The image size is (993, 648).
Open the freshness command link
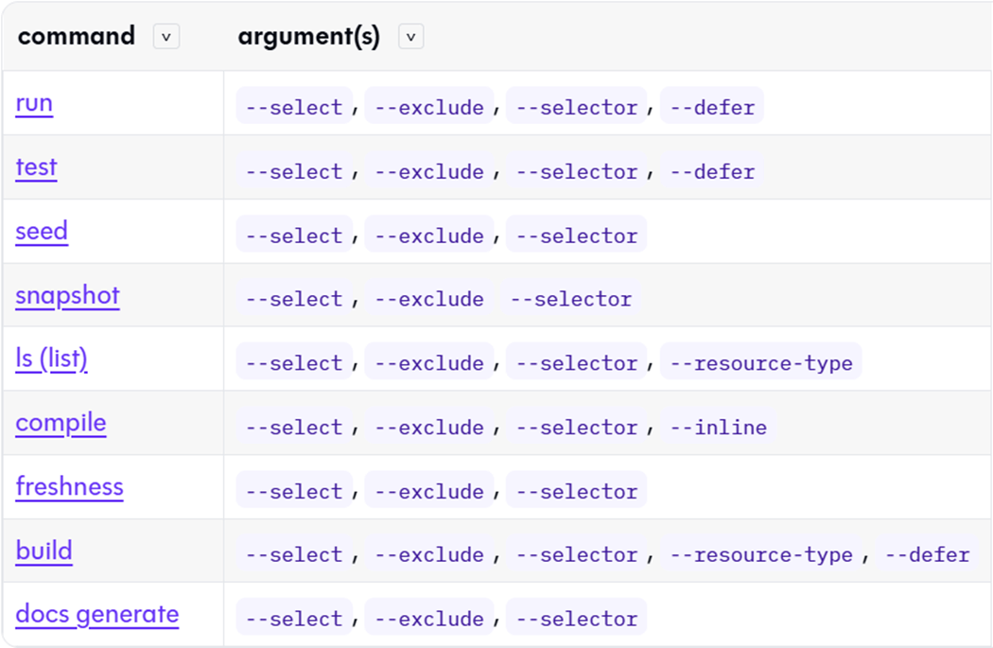click(x=69, y=487)
